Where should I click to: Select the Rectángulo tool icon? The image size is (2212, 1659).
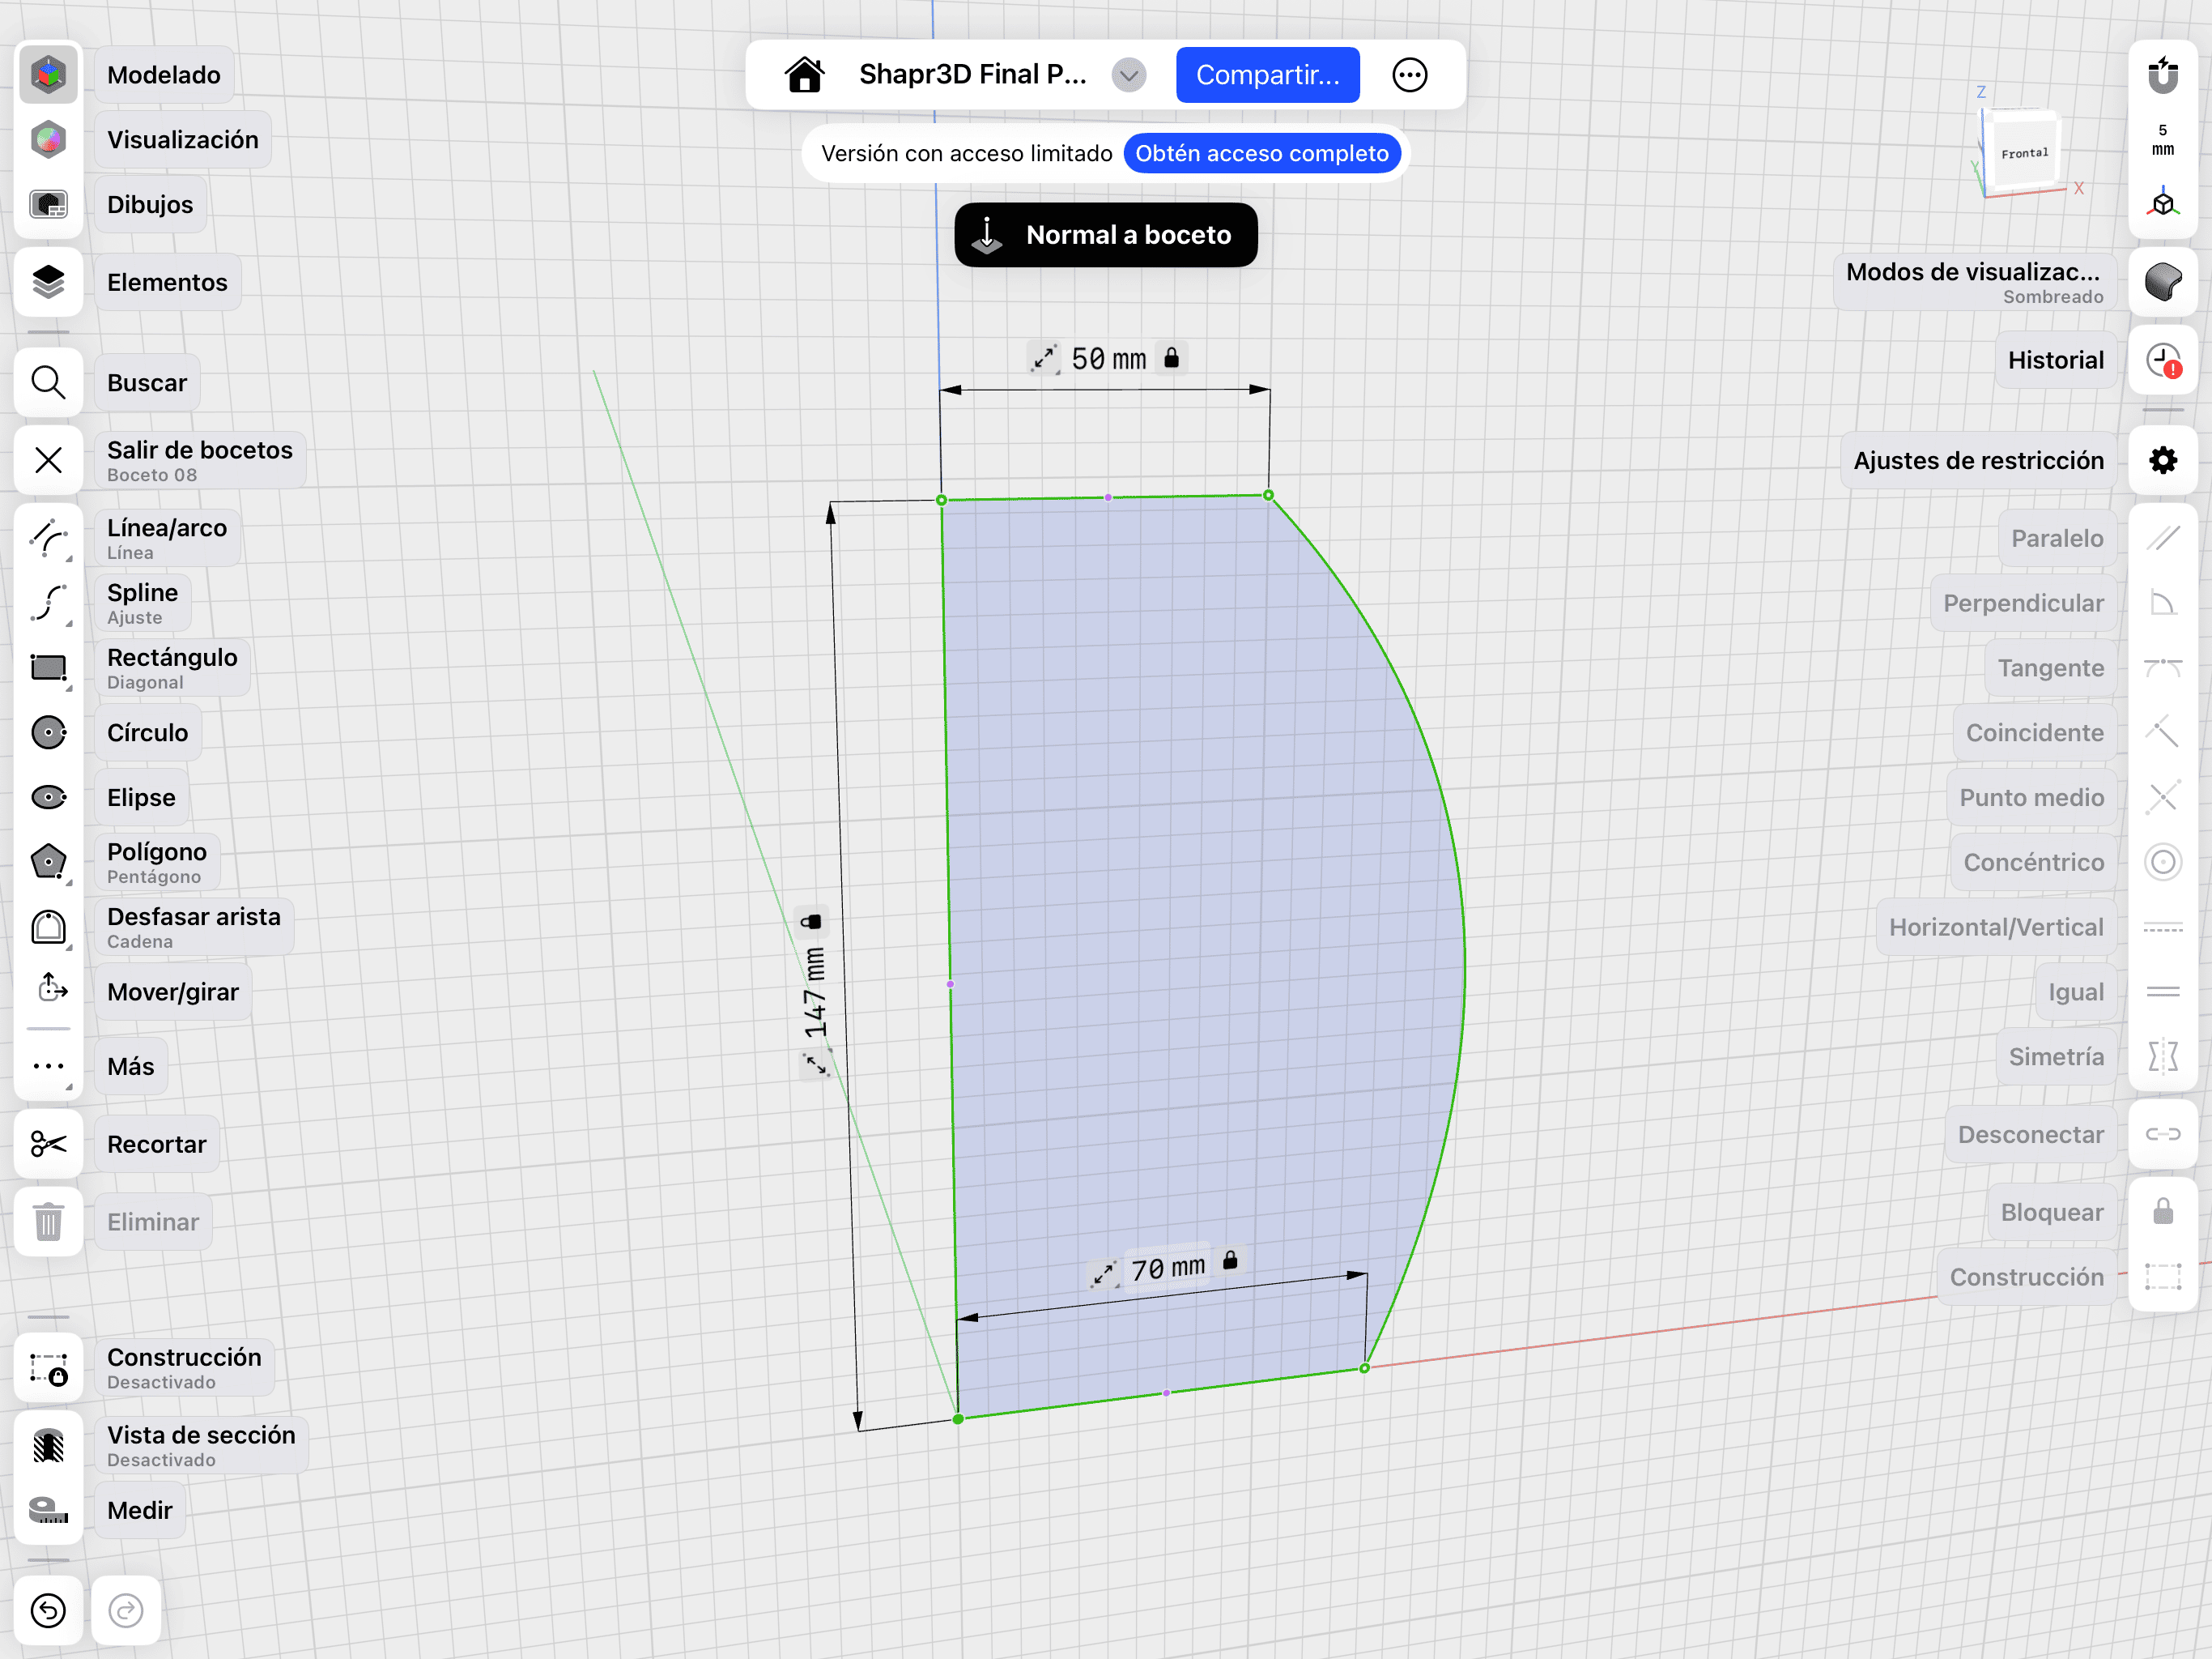48,668
